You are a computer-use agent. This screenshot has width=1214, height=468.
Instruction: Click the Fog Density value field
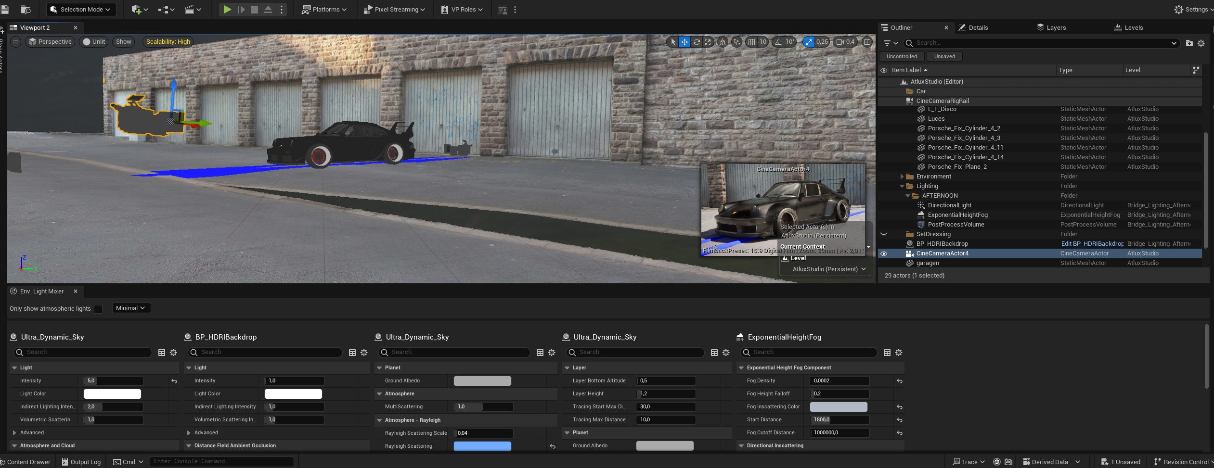pos(839,381)
